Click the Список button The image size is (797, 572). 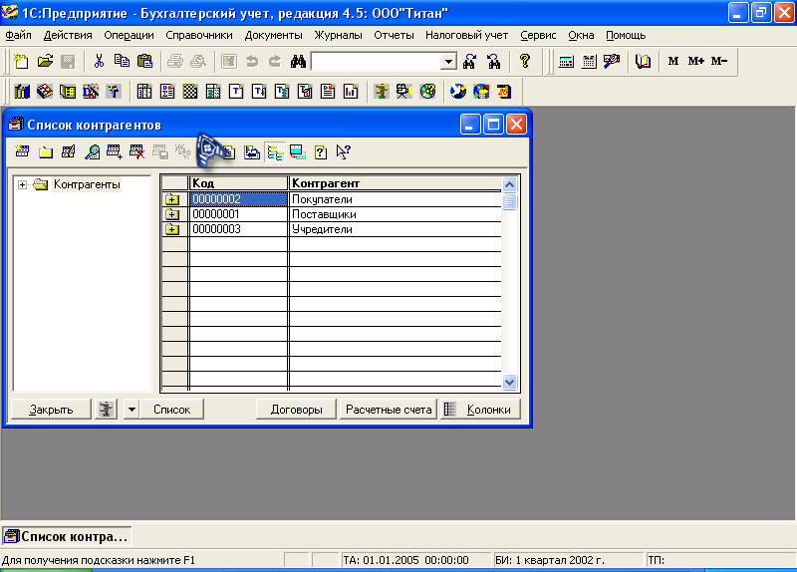171,410
